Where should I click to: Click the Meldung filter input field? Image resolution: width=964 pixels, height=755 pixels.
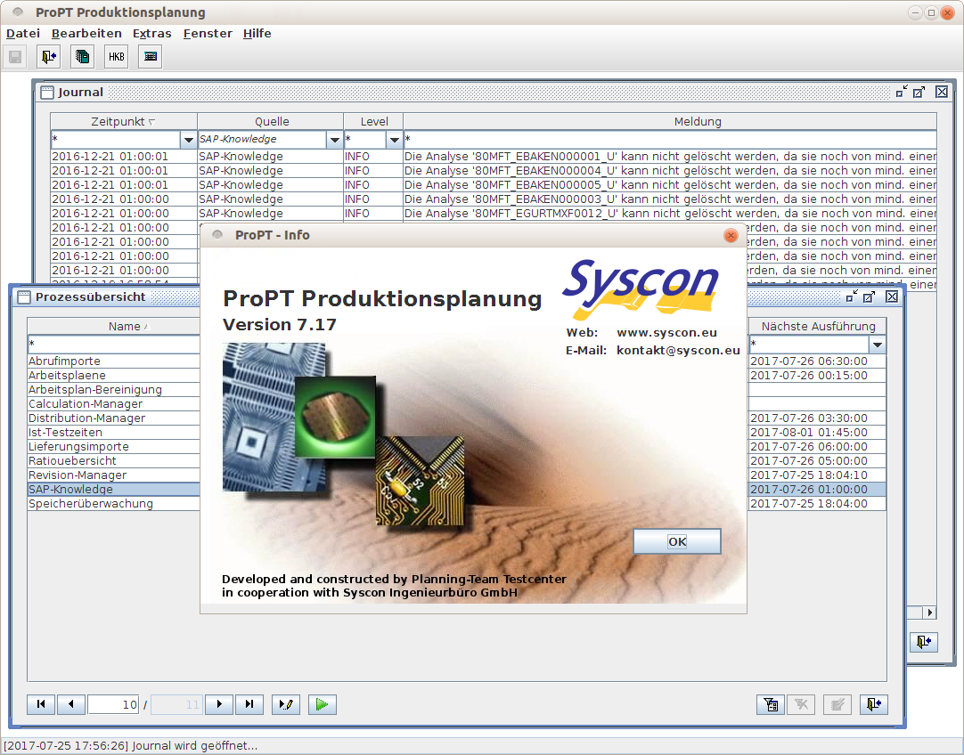(670, 140)
